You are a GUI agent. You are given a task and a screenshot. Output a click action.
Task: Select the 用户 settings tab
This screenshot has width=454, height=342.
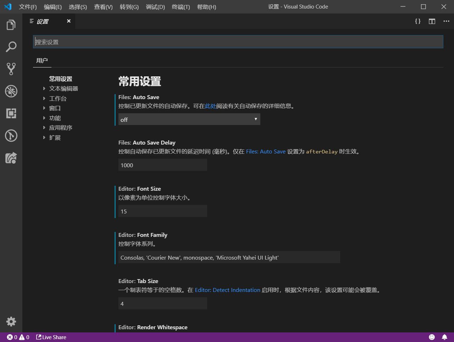pos(42,60)
